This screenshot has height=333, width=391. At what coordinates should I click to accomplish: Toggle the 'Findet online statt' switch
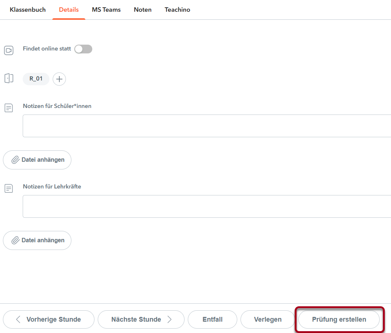(83, 49)
